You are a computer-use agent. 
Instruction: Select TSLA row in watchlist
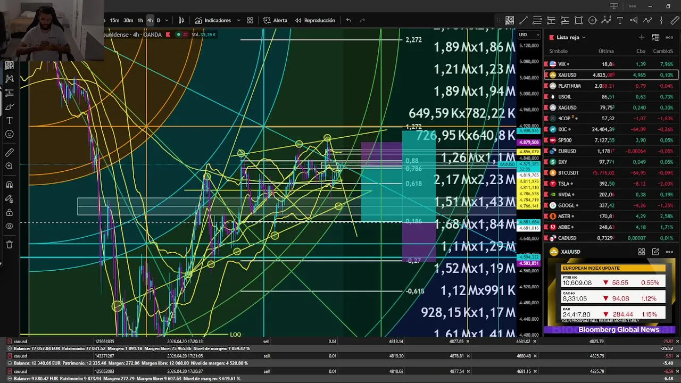[x=611, y=184]
